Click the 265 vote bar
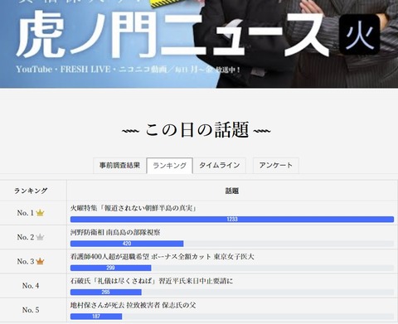398x324 pixels. (106, 293)
